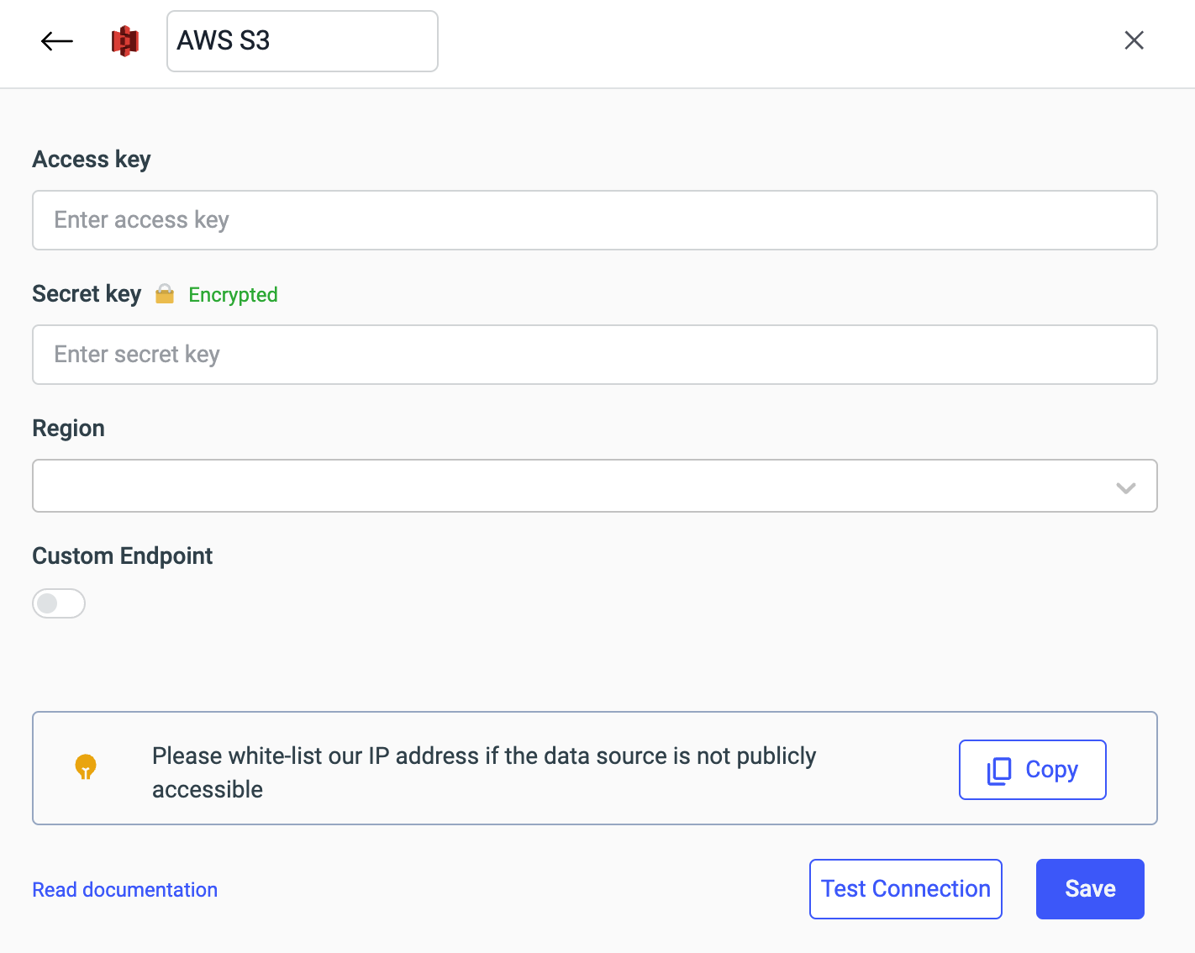
Task: Click the orange lightbulb hint icon
Action: [86, 767]
